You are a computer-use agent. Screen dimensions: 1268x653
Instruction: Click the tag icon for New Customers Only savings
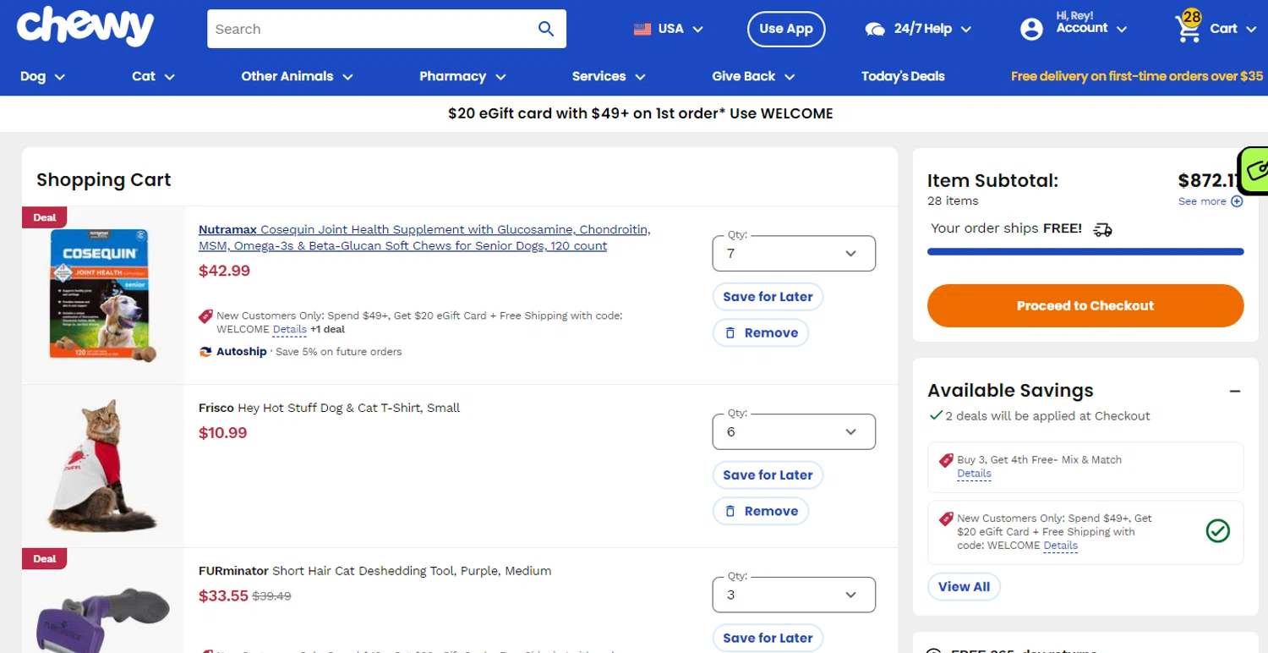(947, 519)
